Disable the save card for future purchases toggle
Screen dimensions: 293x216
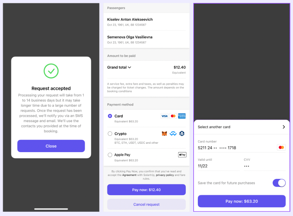click(x=279, y=183)
